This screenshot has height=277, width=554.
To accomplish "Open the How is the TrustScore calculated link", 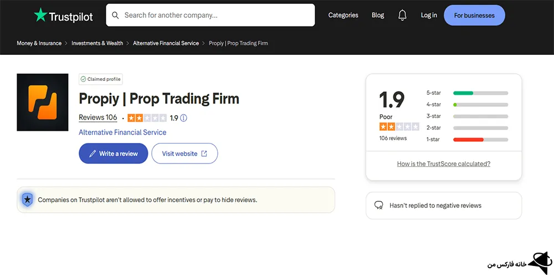I will [443, 164].
